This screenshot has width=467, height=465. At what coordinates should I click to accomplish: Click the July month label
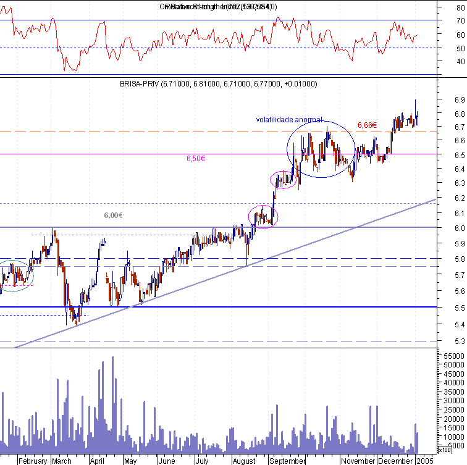(x=202, y=461)
